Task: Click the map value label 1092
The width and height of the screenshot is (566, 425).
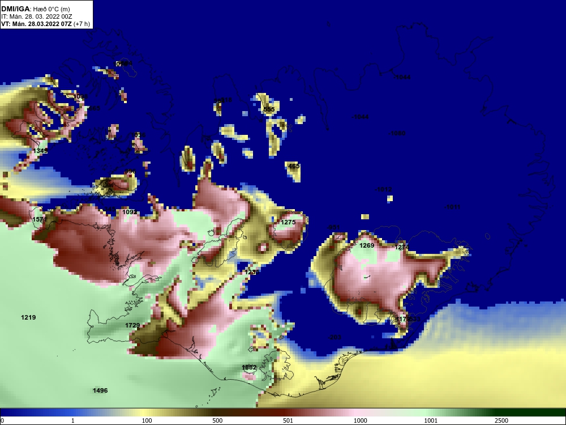Action: [130, 212]
